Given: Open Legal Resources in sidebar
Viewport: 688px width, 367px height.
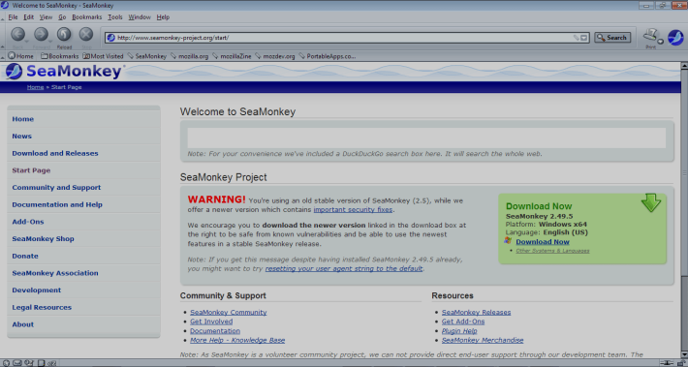Looking at the screenshot, I should [x=42, y=307].
